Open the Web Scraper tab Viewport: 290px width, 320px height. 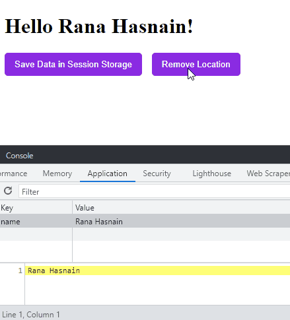pos(268,174)
